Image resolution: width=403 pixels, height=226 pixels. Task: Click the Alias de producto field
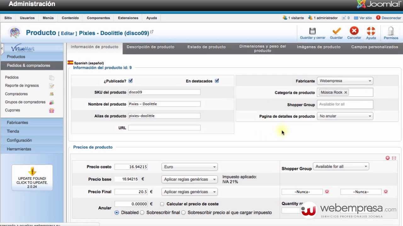[x=164, y=116]
